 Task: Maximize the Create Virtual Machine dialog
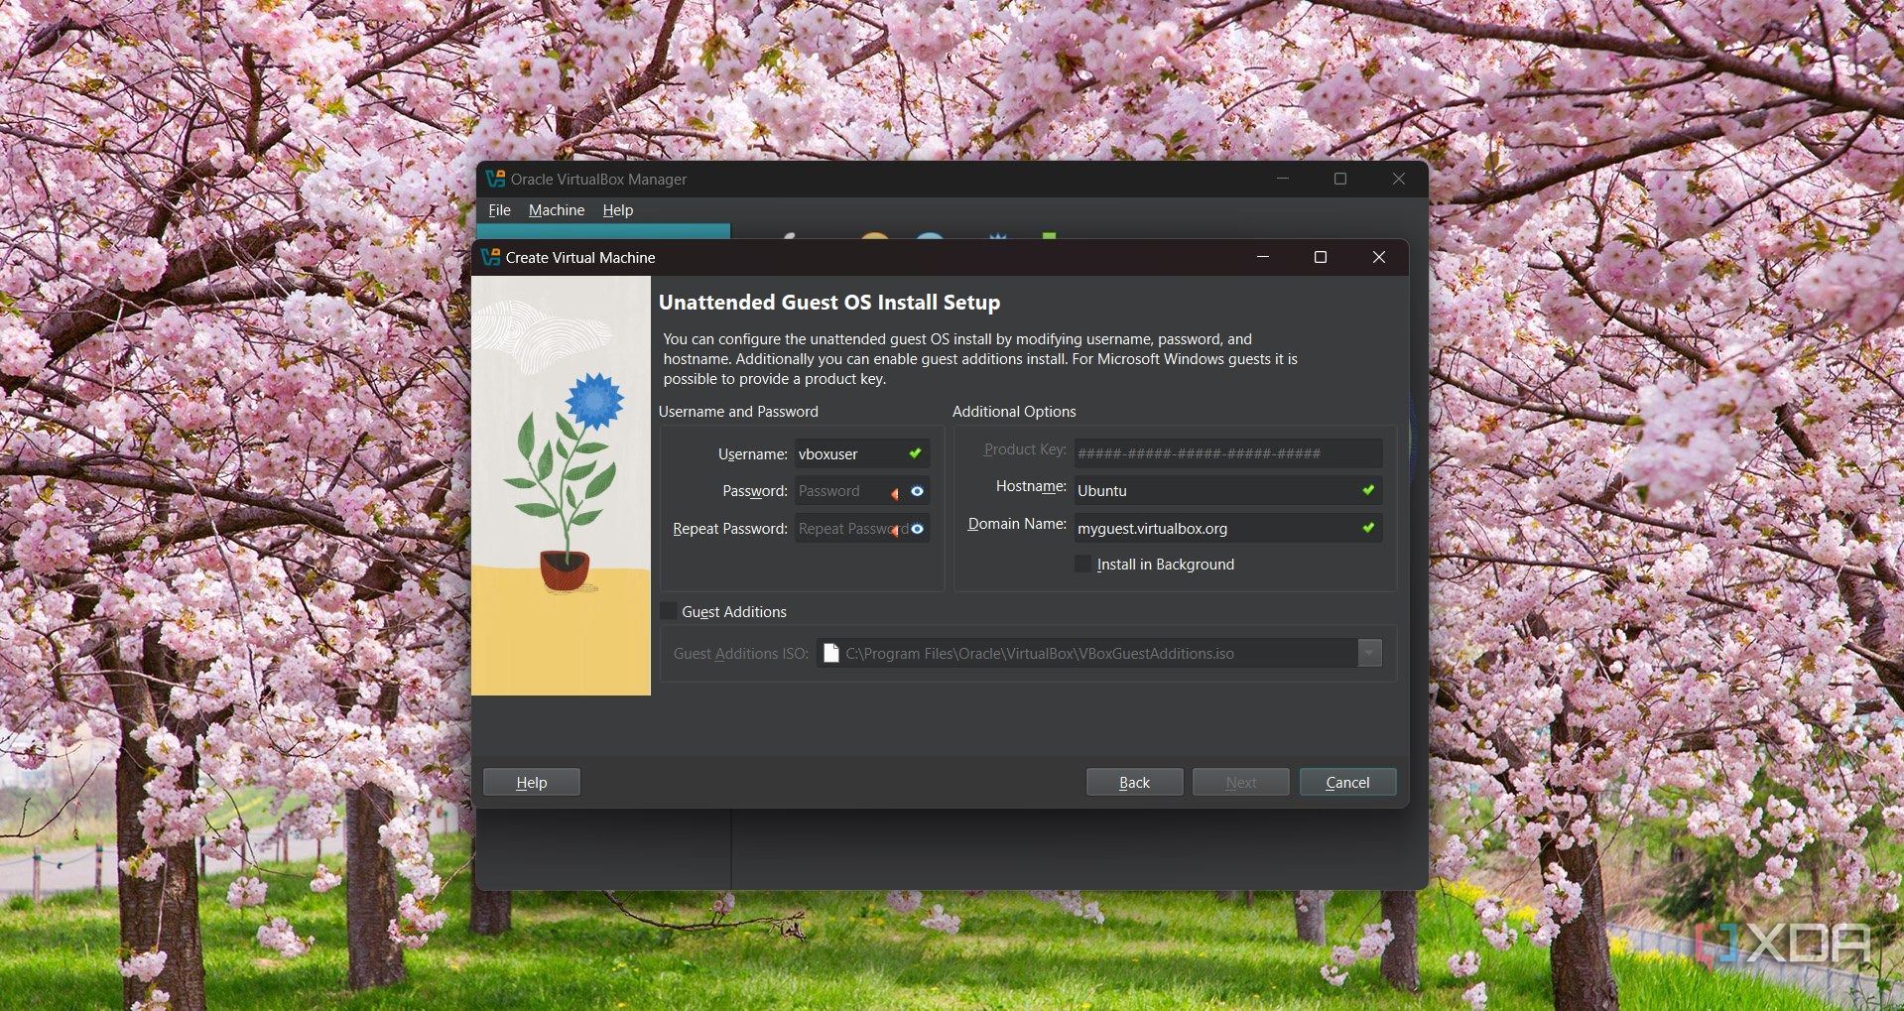pyautogui.click(x=1321, y=257)
